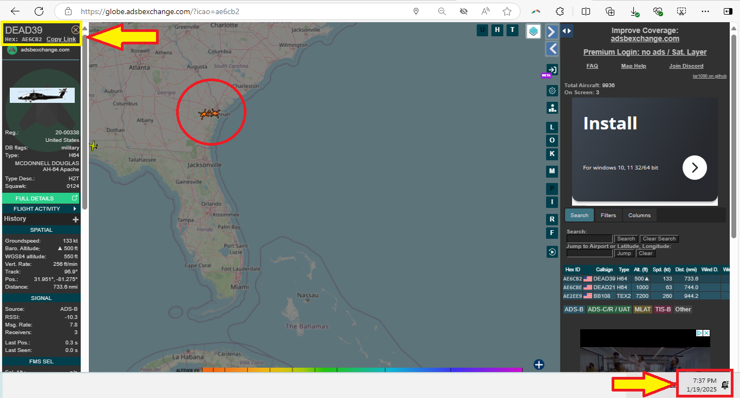Toggle the P persistence button
740x398 pixels.
(x=552, y=188)
